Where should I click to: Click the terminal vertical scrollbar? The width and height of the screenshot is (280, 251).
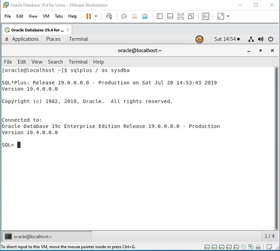[277, 149]
